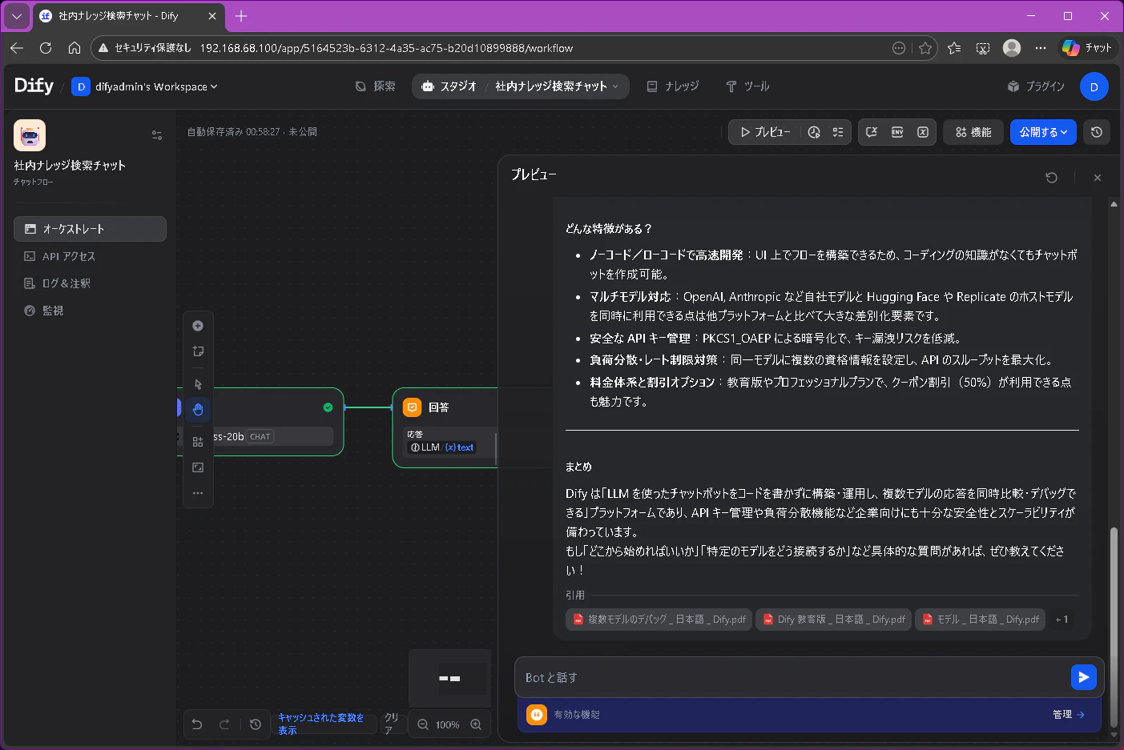Open API アクセス in the sidebar

click(x=90, y=256)
